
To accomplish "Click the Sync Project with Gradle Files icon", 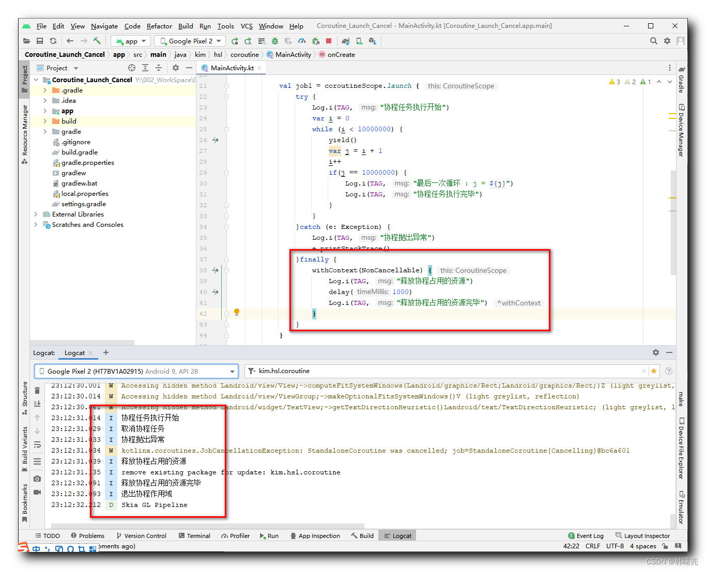I will pyautogui.click(x=346, y=41).
